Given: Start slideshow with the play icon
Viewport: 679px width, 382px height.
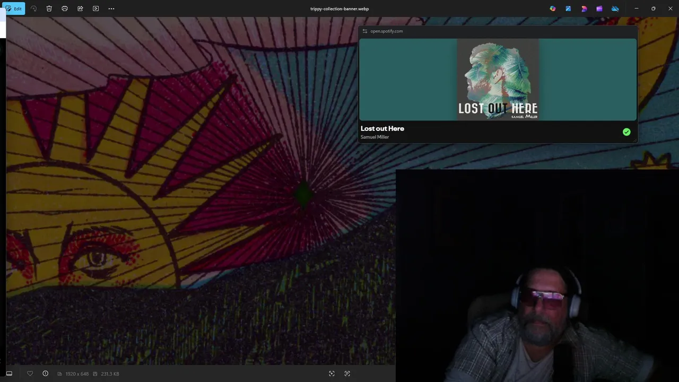Looking at the screenshot, I should (95, 8).
